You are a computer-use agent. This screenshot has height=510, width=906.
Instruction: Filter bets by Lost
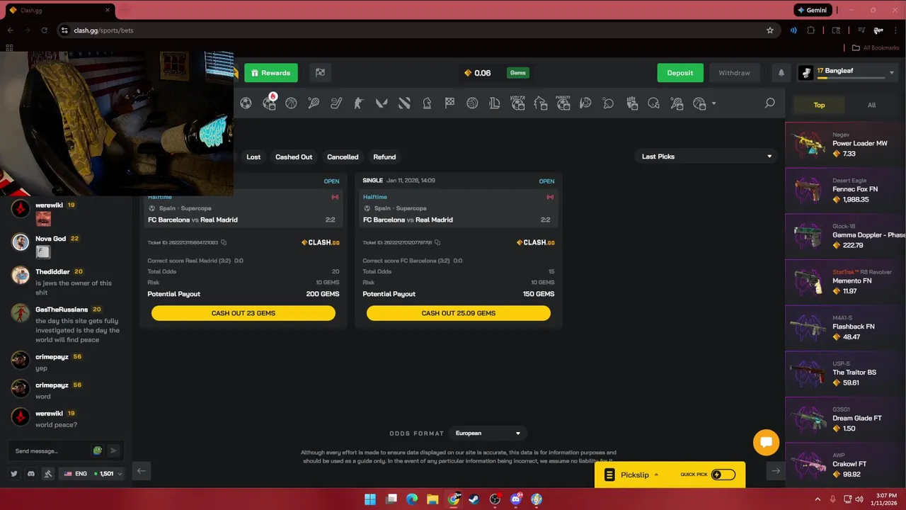(253, 157)
